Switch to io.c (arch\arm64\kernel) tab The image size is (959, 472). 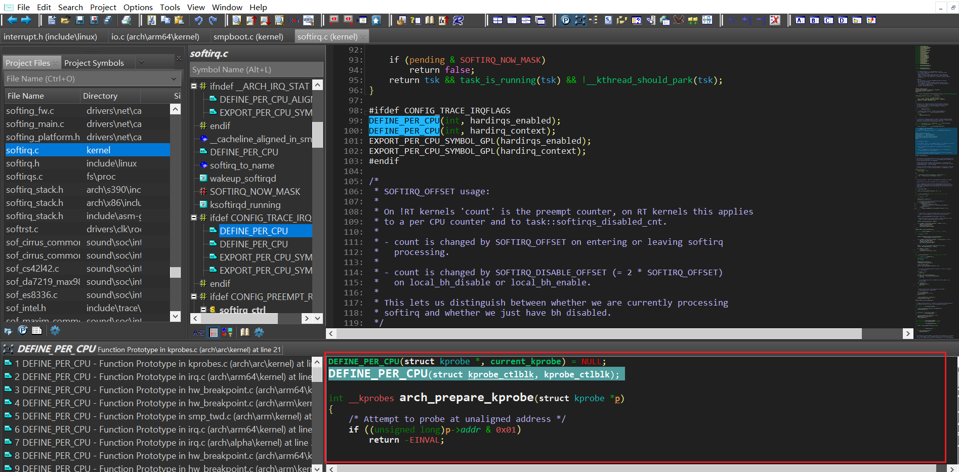coord(155,36)
